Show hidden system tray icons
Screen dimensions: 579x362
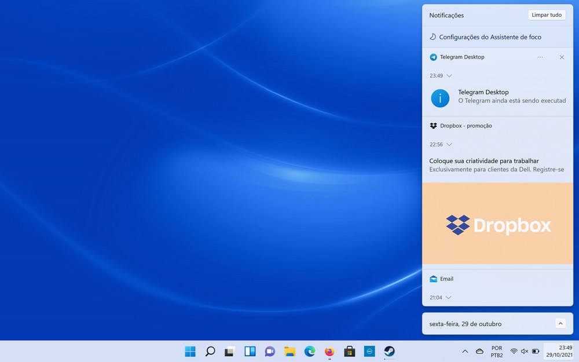(465, 352)
